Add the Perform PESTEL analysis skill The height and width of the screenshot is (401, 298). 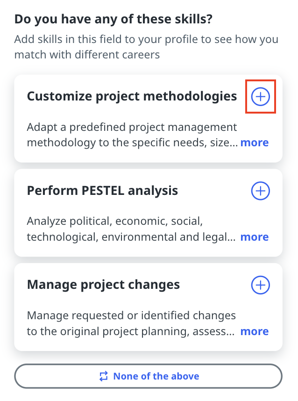point(261,191)
